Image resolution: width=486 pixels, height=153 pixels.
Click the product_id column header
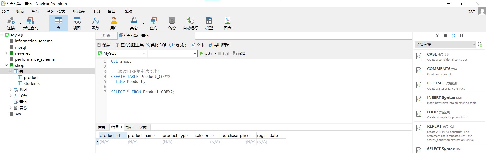[113, 136]
